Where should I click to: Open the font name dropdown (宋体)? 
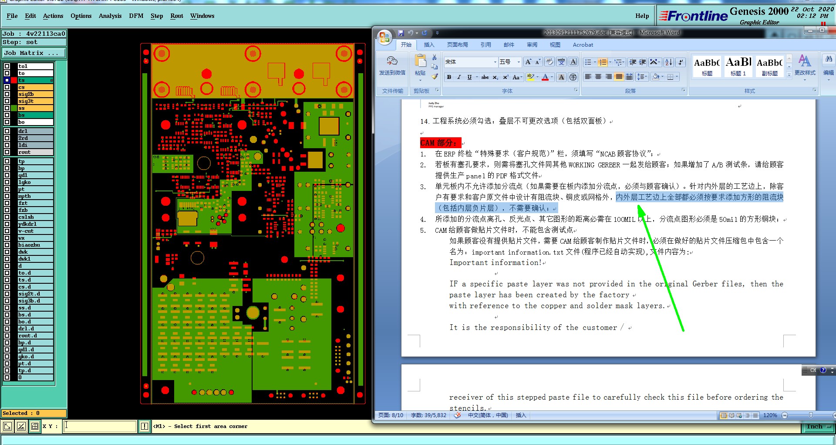495,62
